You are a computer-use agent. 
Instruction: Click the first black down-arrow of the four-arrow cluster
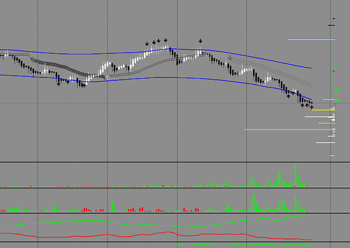(x=147, y=44)
